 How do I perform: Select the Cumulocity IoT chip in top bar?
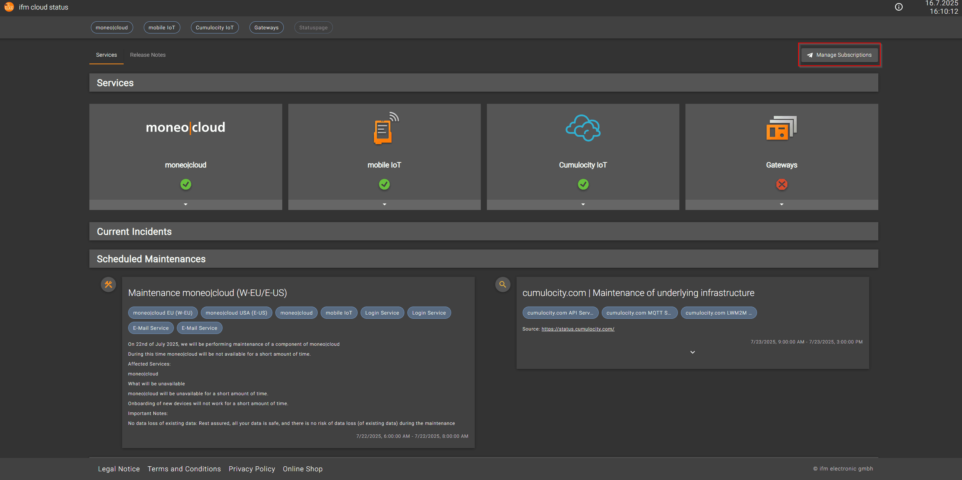click(x=215, y=27)
